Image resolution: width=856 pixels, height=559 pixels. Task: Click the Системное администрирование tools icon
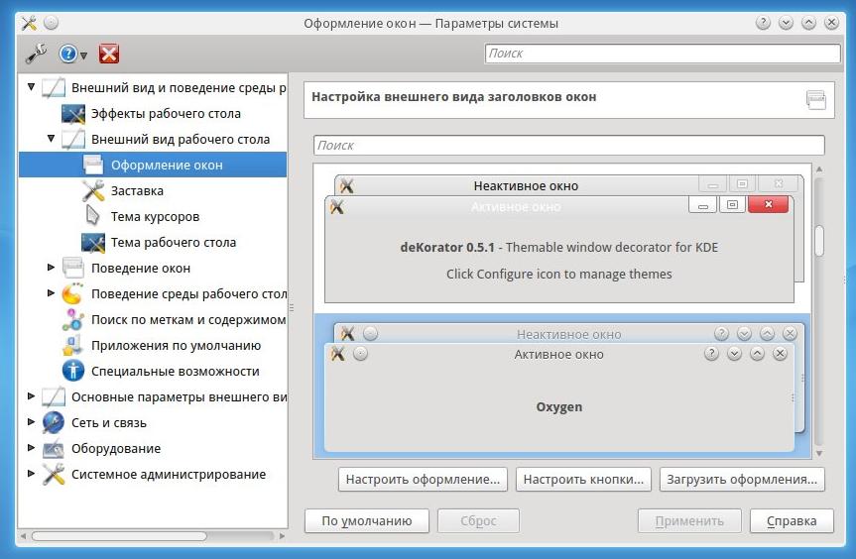(54, 474)
